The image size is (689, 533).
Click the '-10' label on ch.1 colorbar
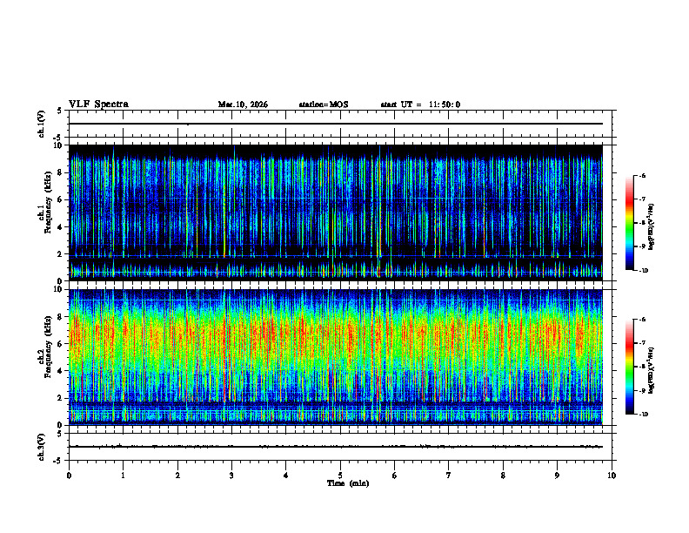(643, 271)
